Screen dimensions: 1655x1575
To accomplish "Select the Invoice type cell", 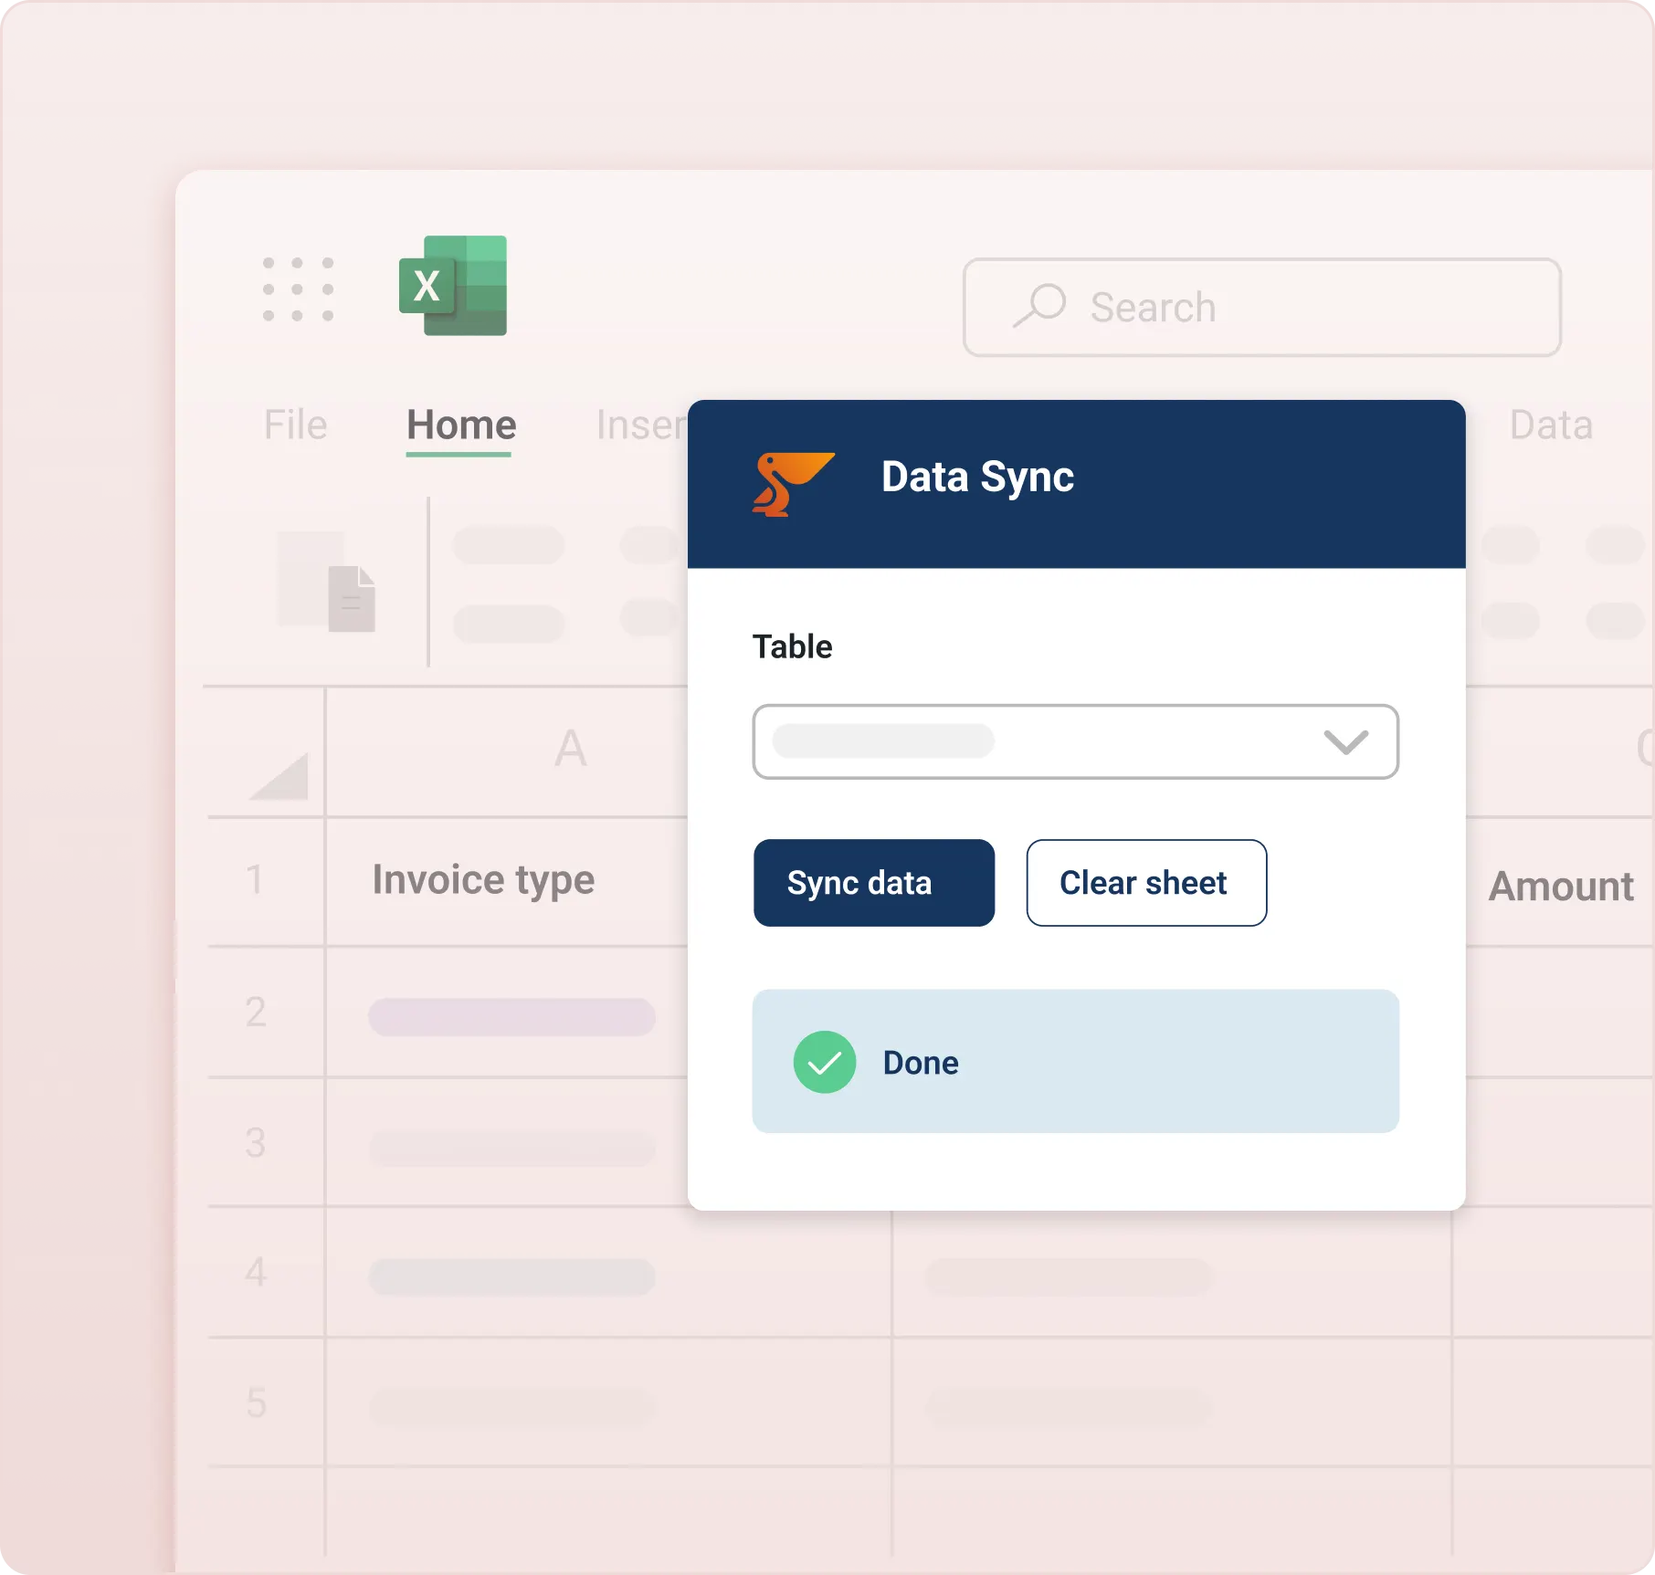I will 484,880.
